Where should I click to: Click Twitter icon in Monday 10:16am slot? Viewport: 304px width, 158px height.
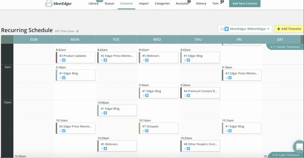pos(64,131)
